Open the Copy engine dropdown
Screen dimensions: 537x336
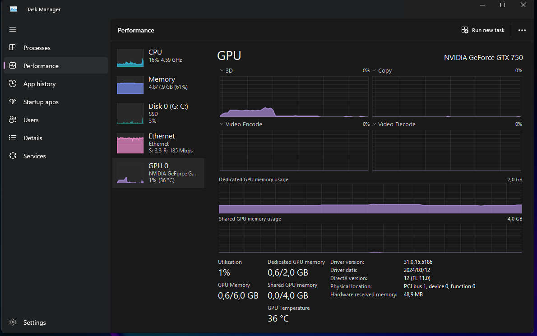[374, 70]
